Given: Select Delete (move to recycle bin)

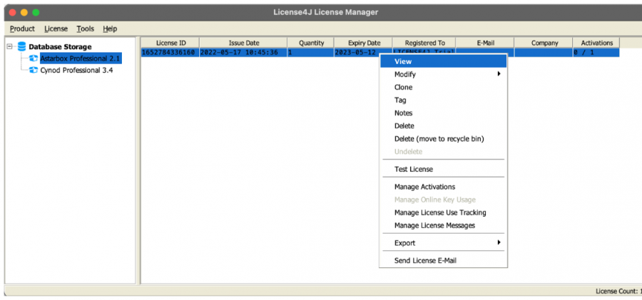Looking at the screenshot, I should click(439, 138).
